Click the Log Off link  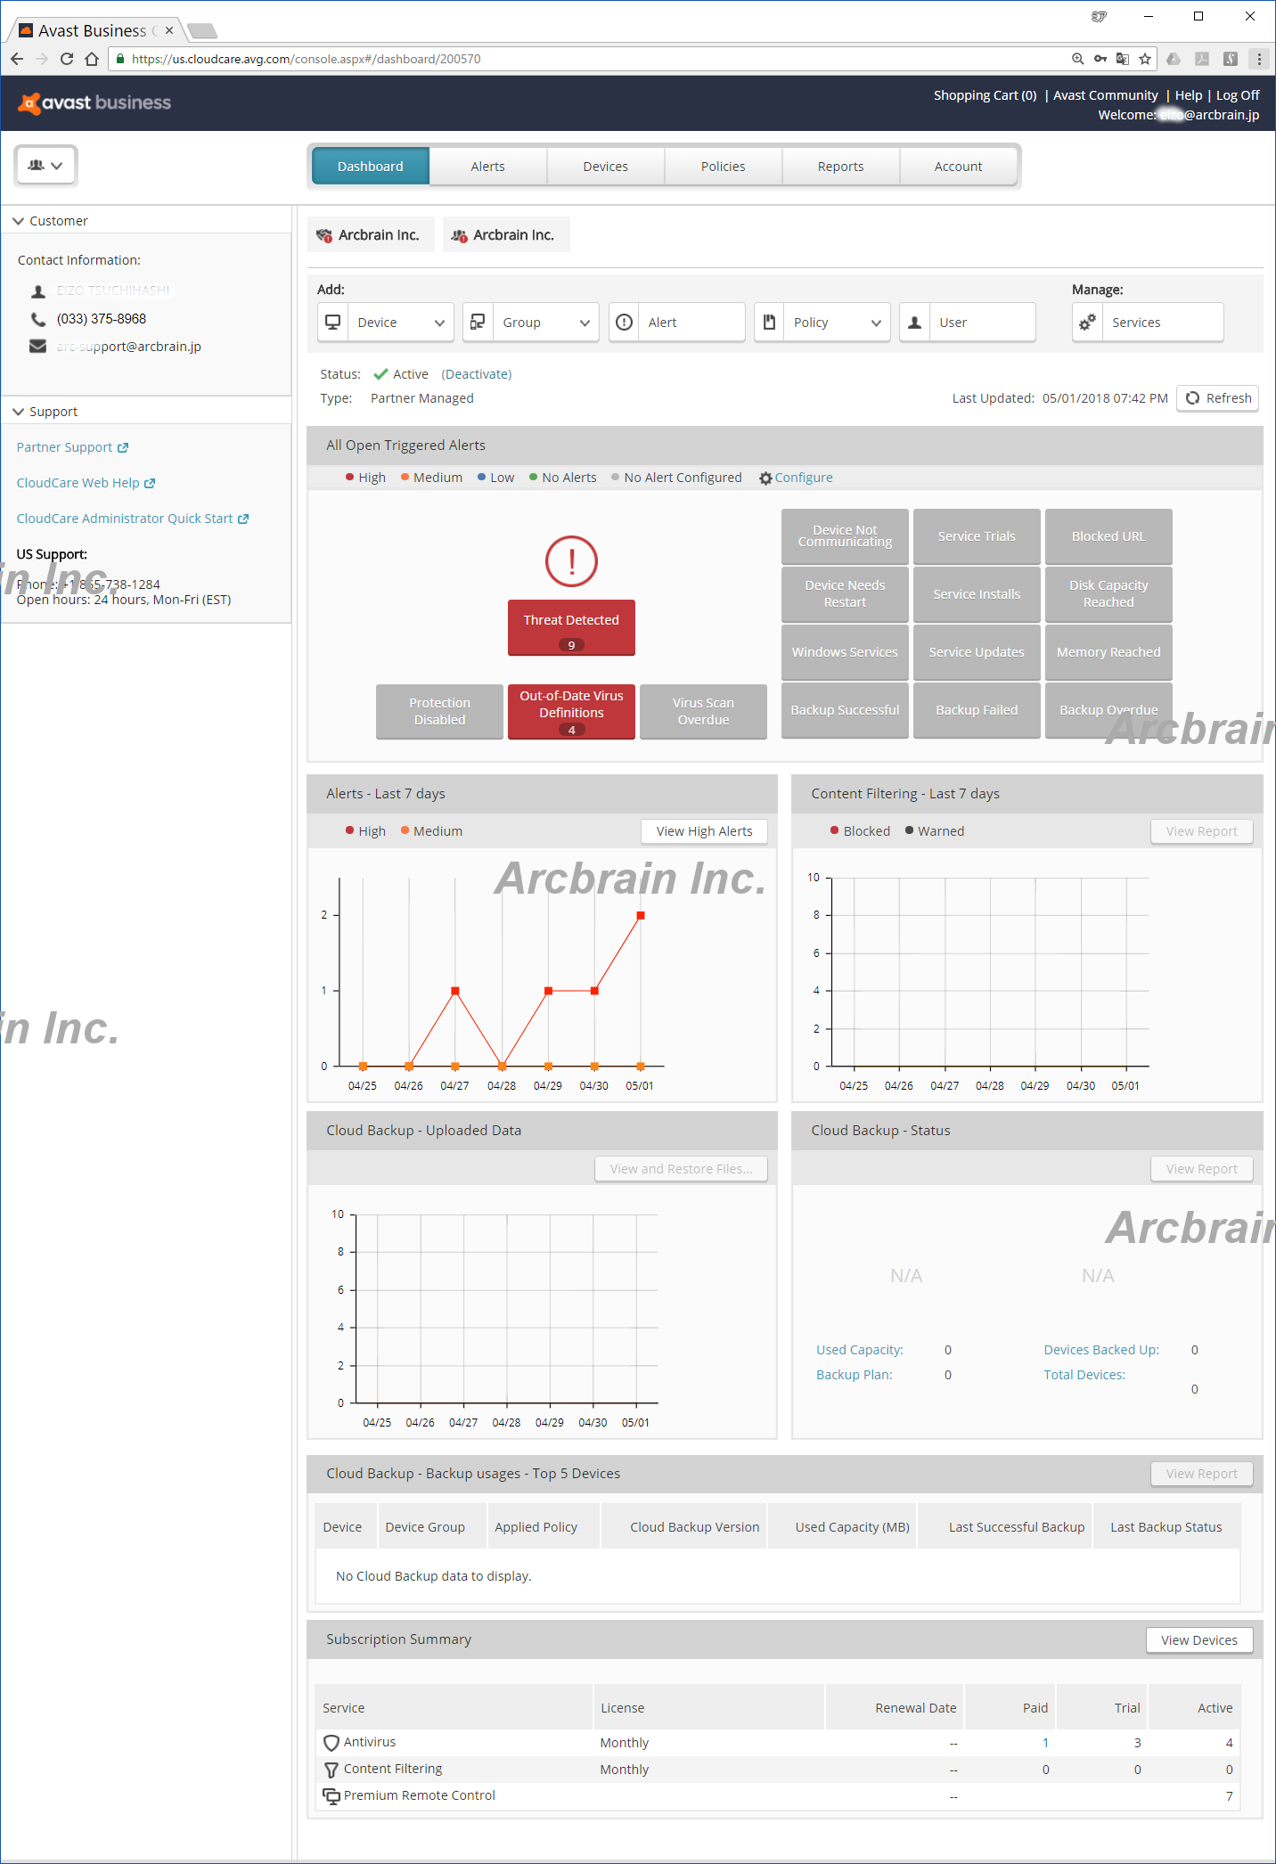1238,95
